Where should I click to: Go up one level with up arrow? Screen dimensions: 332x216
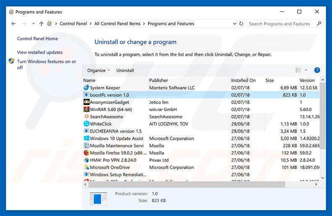(x=41, y=24)
